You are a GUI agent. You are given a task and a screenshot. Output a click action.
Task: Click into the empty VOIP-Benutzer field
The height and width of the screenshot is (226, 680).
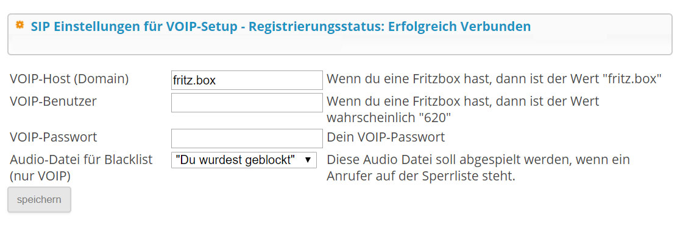pyautogui.click(x=247, y=103)
